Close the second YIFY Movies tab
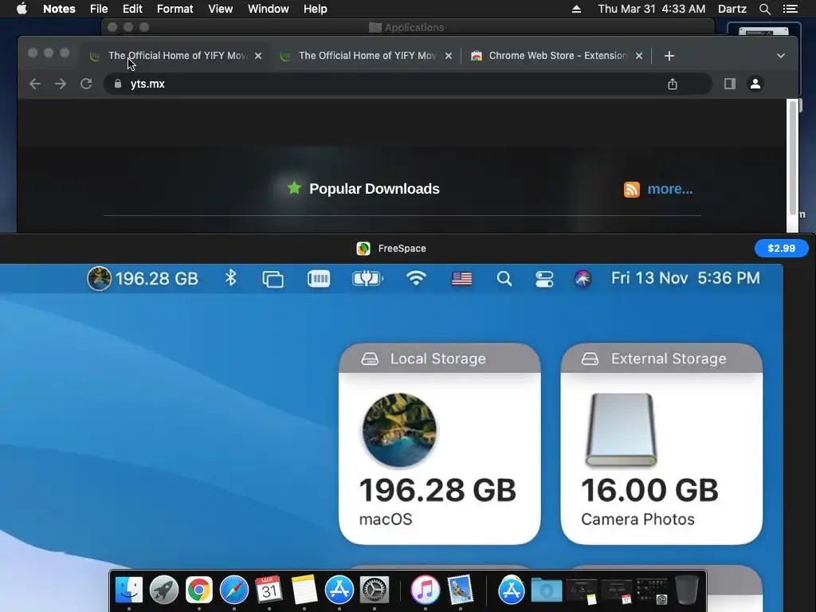 point(449,56)
